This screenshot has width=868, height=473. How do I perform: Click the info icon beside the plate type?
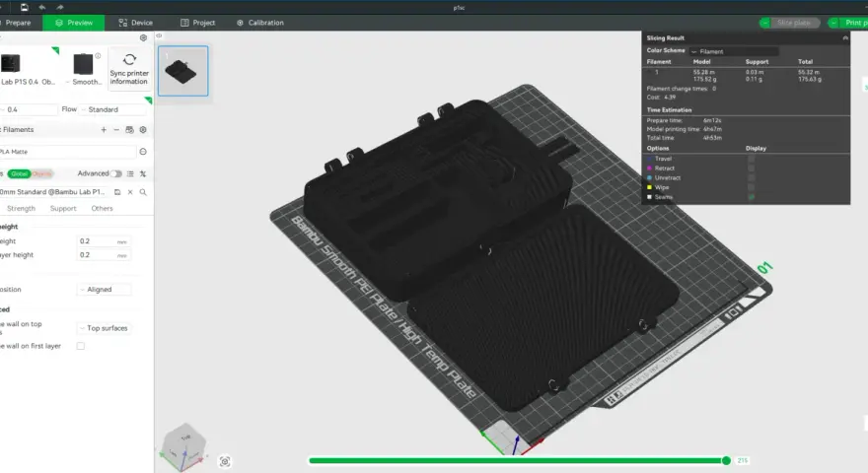[x=98, y=56]
